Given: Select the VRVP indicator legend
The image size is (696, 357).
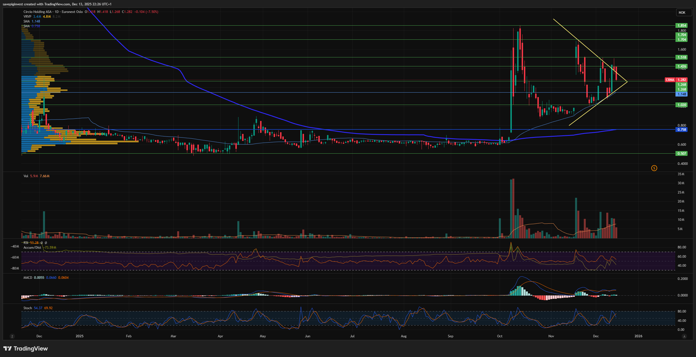Looking at the screenshot, I should [27, 17].
